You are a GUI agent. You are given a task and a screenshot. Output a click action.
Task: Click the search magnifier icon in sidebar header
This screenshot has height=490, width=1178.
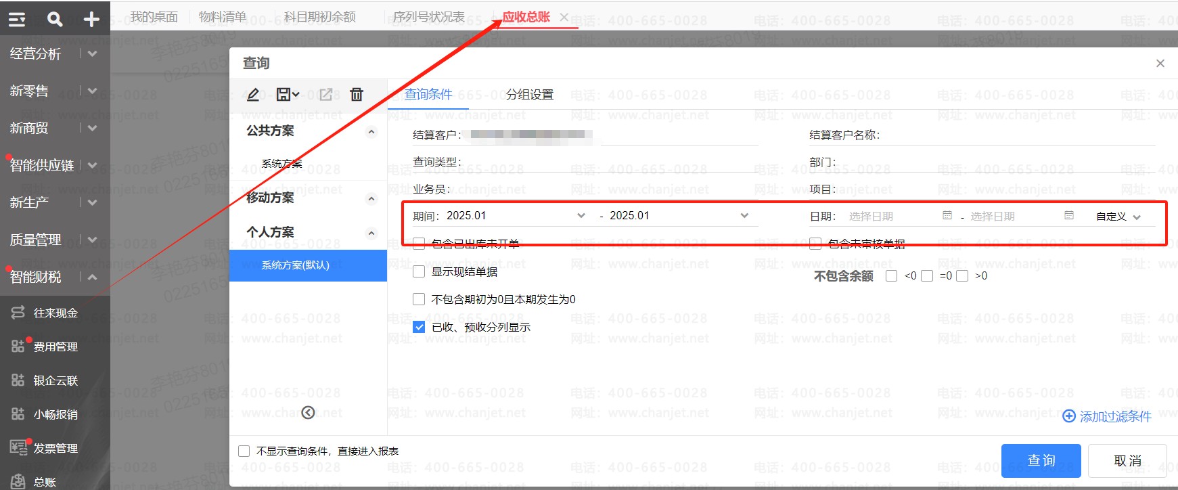pyautogui.click(x=55, y=20)
